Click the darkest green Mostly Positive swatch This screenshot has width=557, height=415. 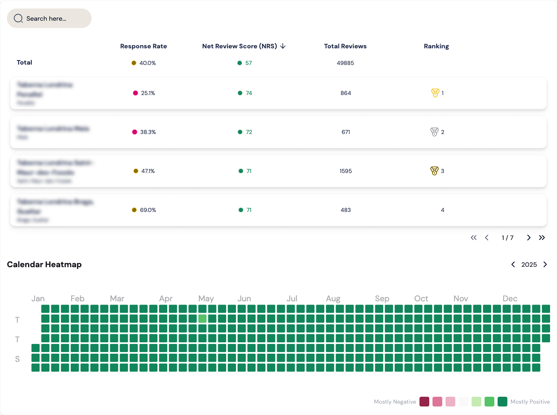pos(502,402)
